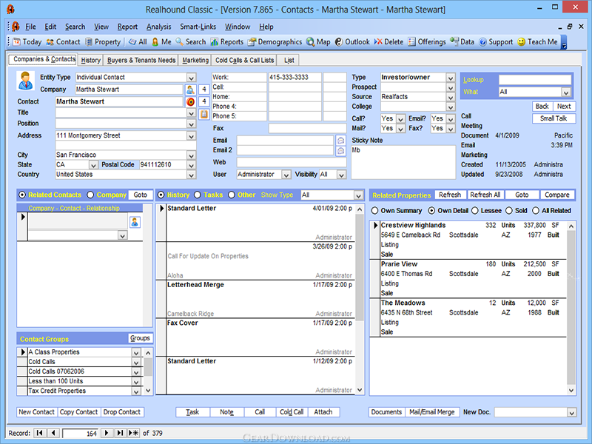Click the Mail/Email Merge button
Viewport: 592px width, 444px height.
(432, 412)
